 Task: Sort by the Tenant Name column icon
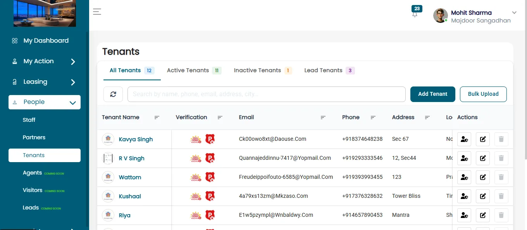pyautogui.click(x=157, y=118)
